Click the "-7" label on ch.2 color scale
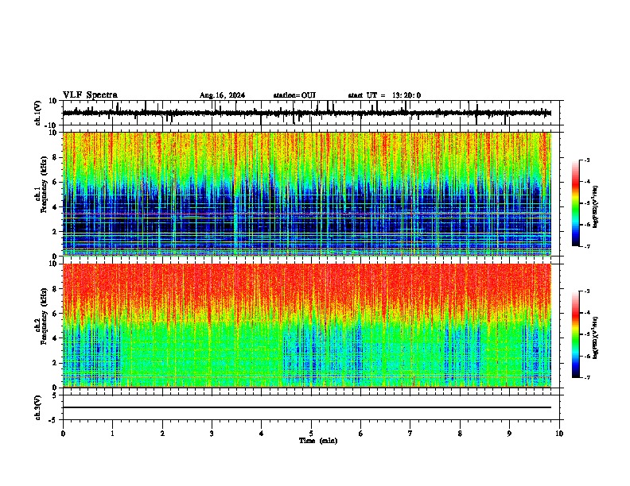The width and height of the screenshot is (630, 486). [586, 377]
